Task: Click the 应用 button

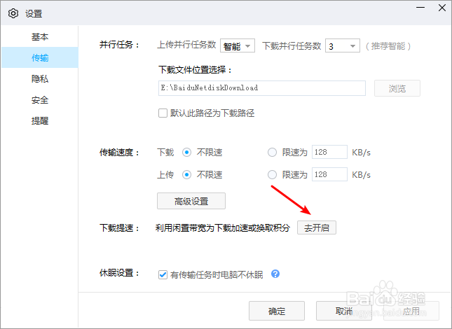Action: click(x=411, y=311)
